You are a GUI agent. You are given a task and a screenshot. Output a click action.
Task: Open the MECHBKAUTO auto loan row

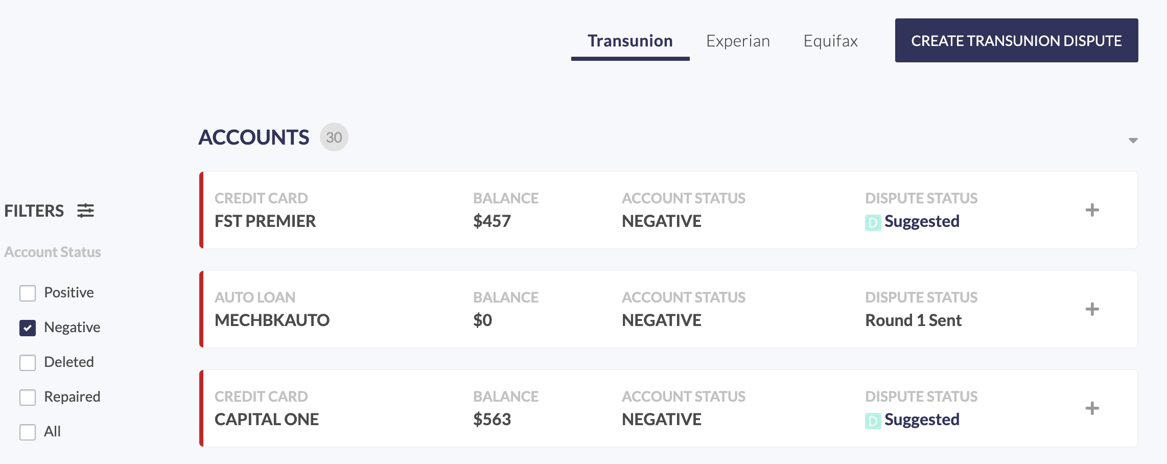click(668, 309)
